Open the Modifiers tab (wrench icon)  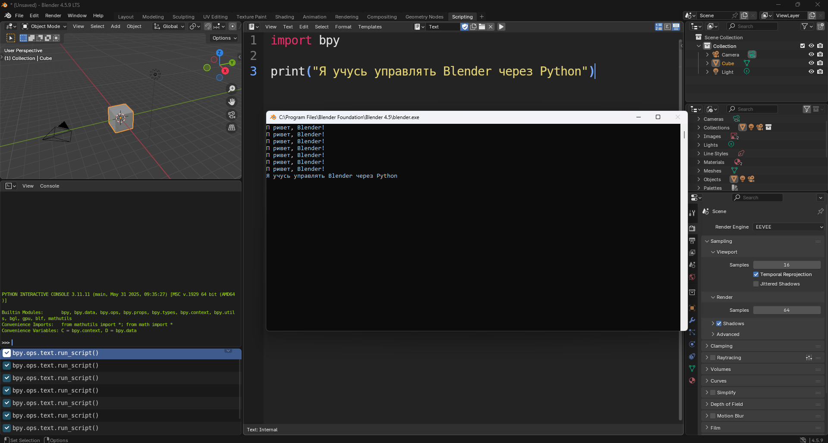pyautogui.click(x=692, y=320)
